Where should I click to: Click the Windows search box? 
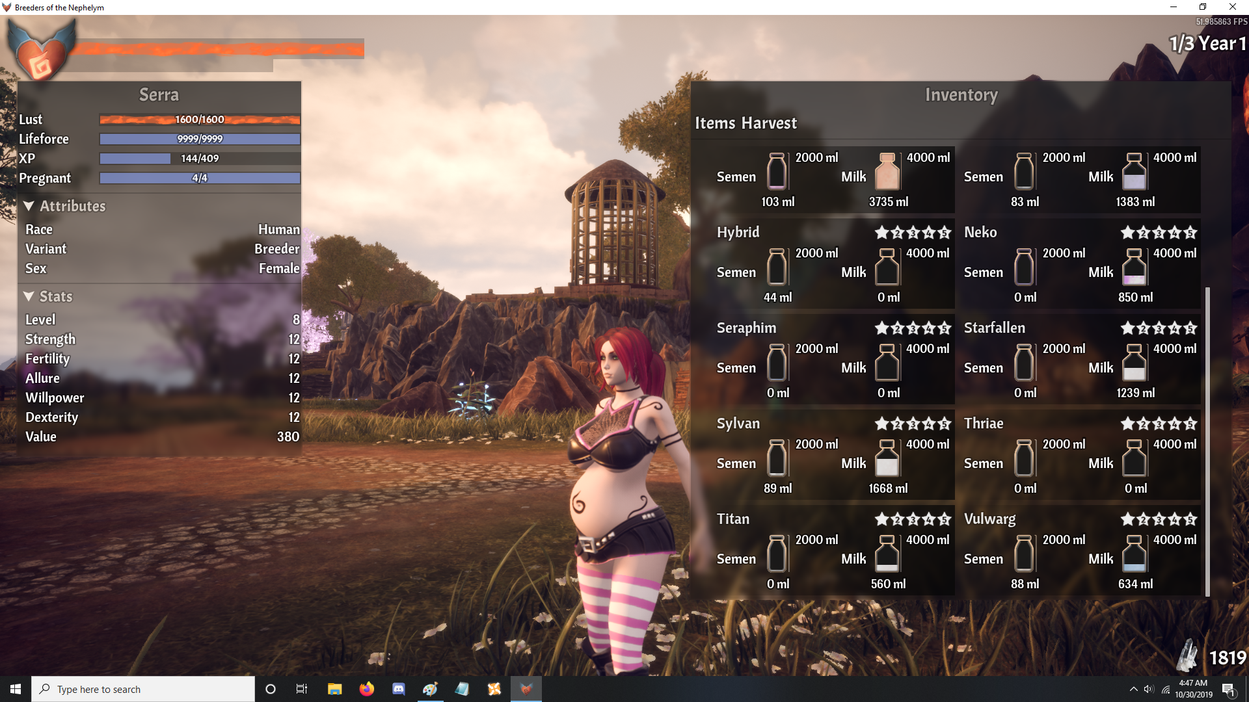tap(143, 689)
